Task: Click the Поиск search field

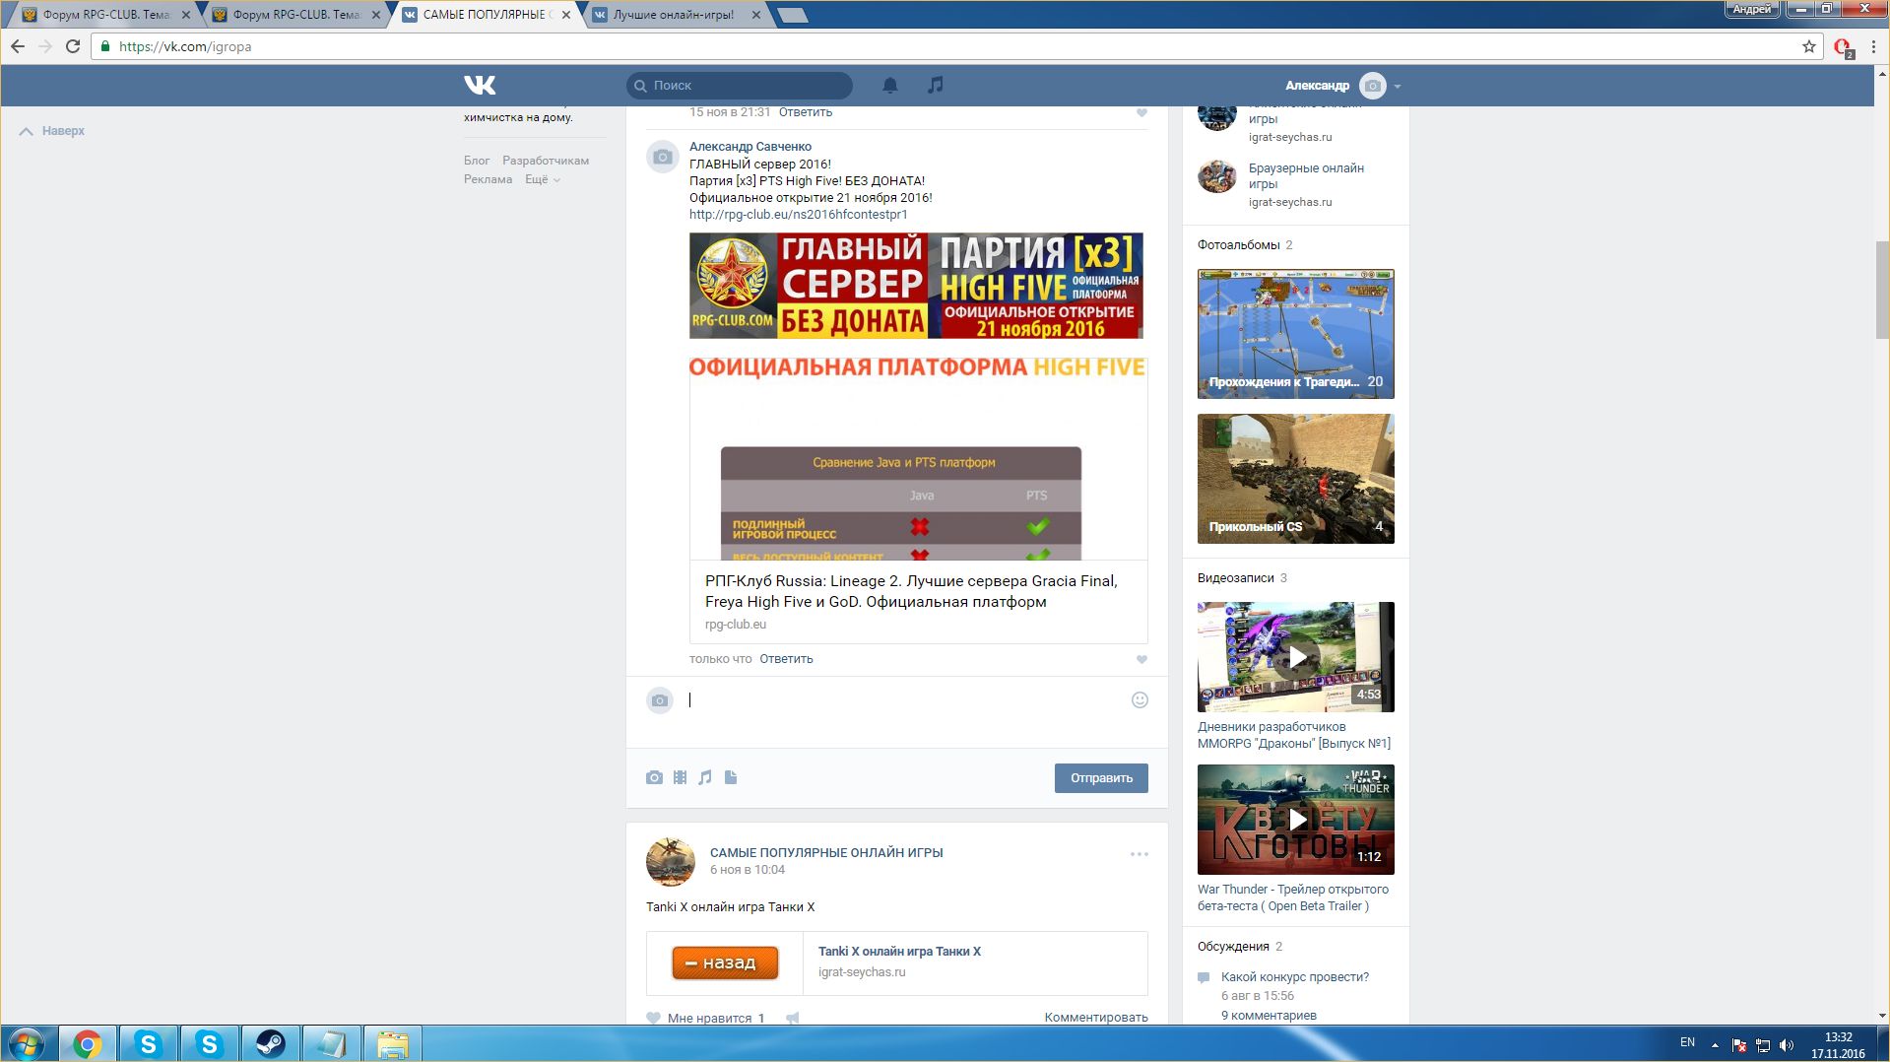Action: pyautogui.click(x=740, y=86)
